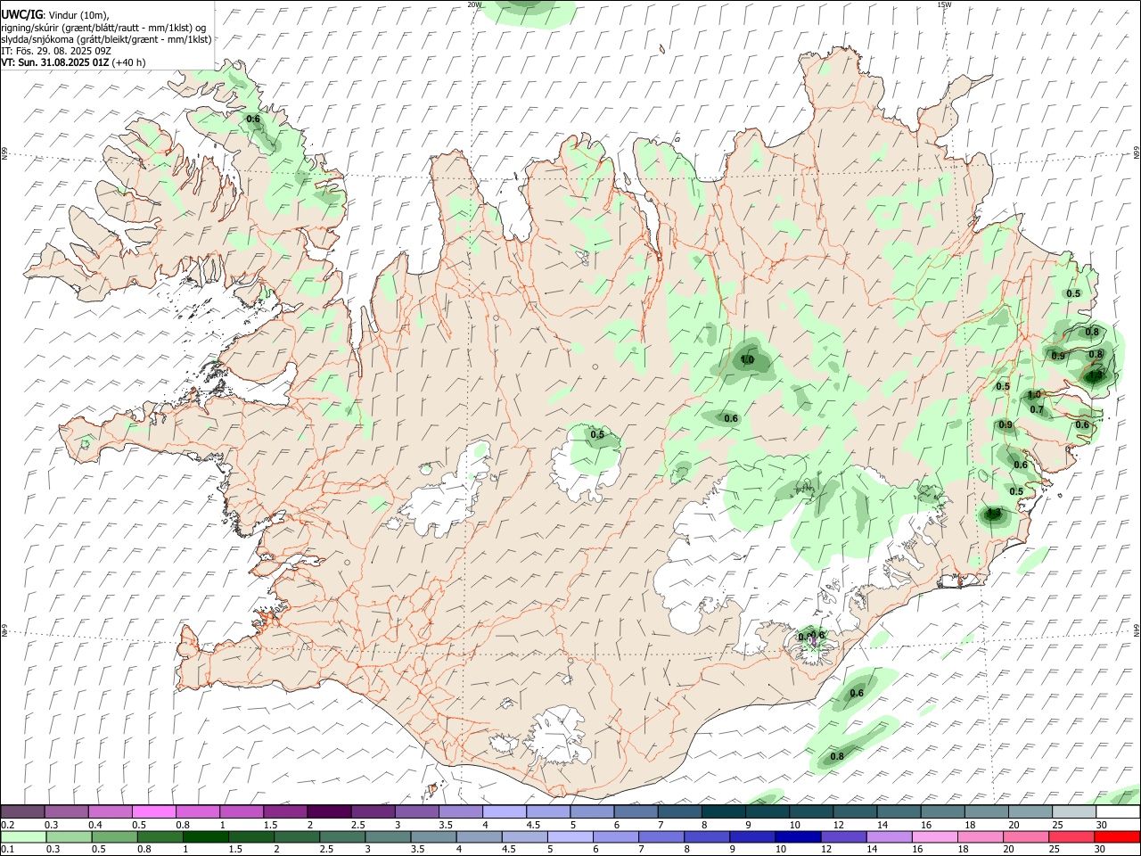Select the lower-row violet swatch between 14 and 16

[890, 837]
